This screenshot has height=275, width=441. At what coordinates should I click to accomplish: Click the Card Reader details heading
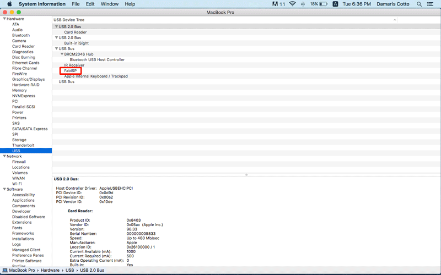click(x=80, y=211)
